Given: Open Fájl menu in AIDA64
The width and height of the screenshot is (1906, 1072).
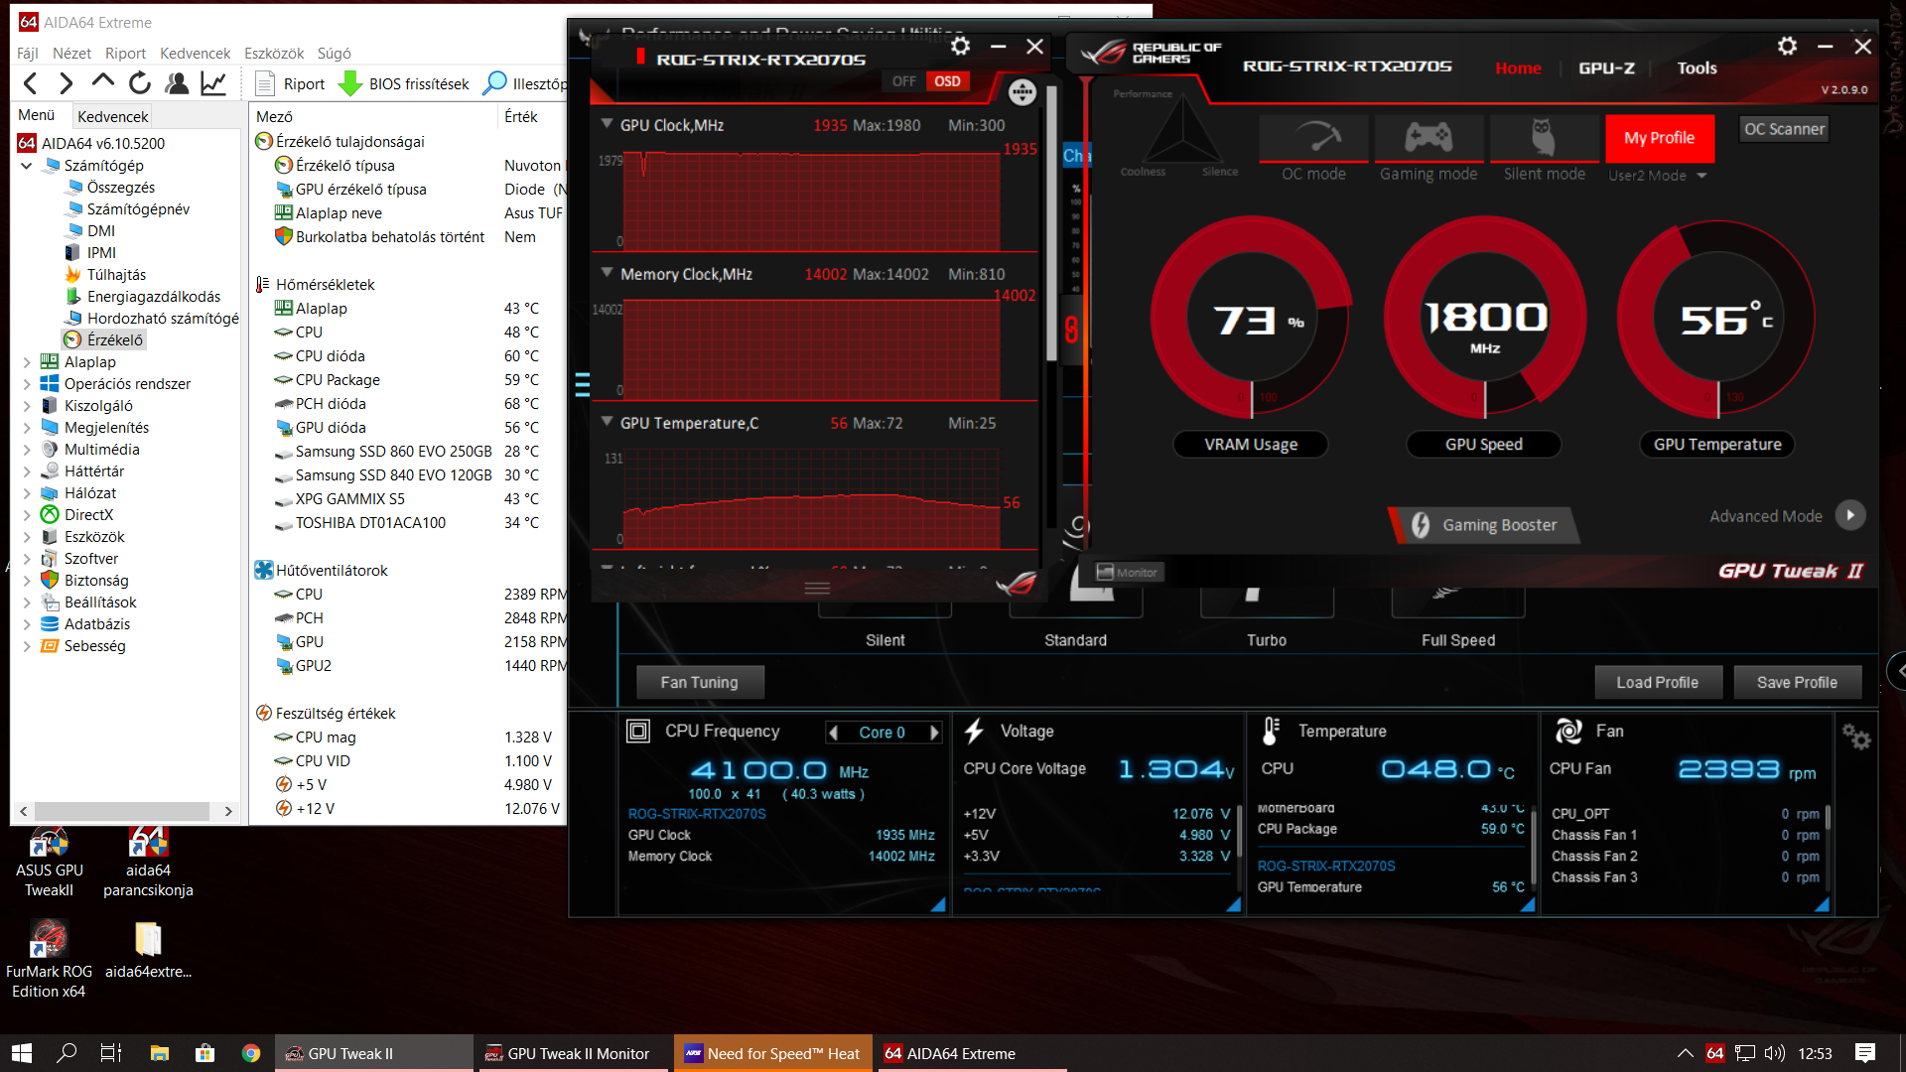Looking at the screenshot, I should pos(28,54).
